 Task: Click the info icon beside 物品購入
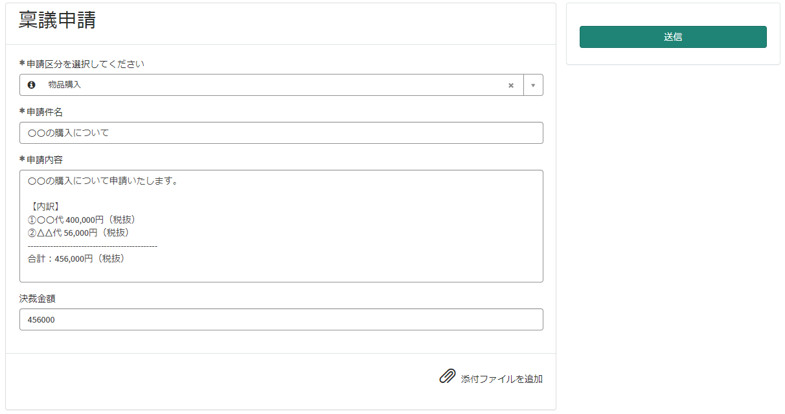pos(31,85)
